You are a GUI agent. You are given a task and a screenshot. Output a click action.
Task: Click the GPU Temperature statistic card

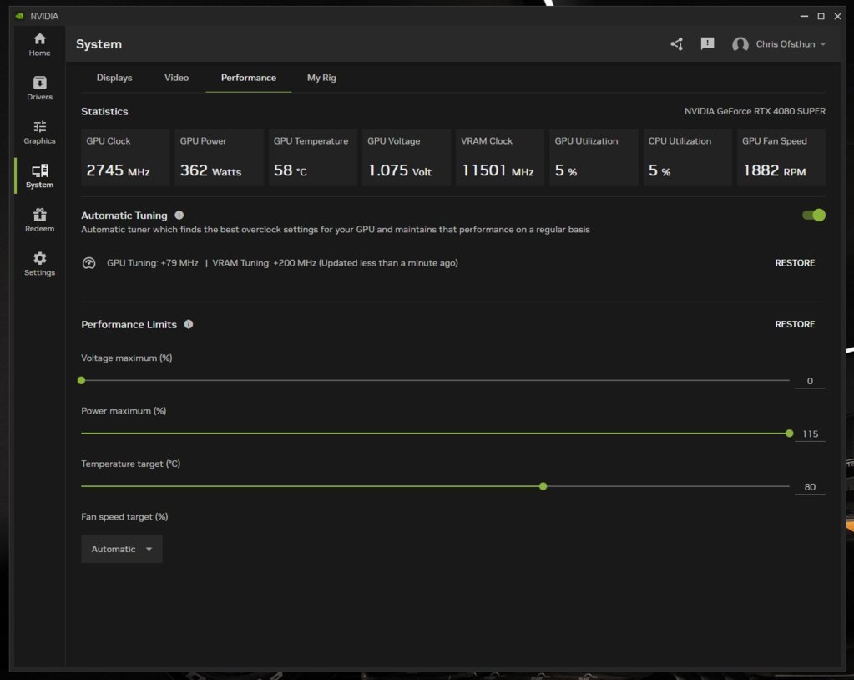click(312, 157)
